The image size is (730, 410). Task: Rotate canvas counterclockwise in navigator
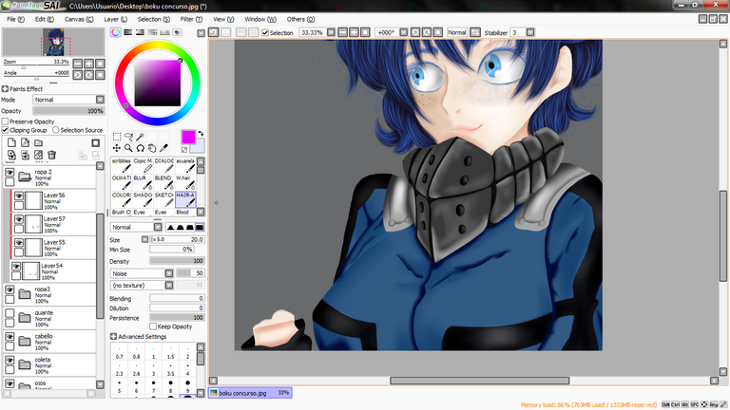(x=78, y=75)
